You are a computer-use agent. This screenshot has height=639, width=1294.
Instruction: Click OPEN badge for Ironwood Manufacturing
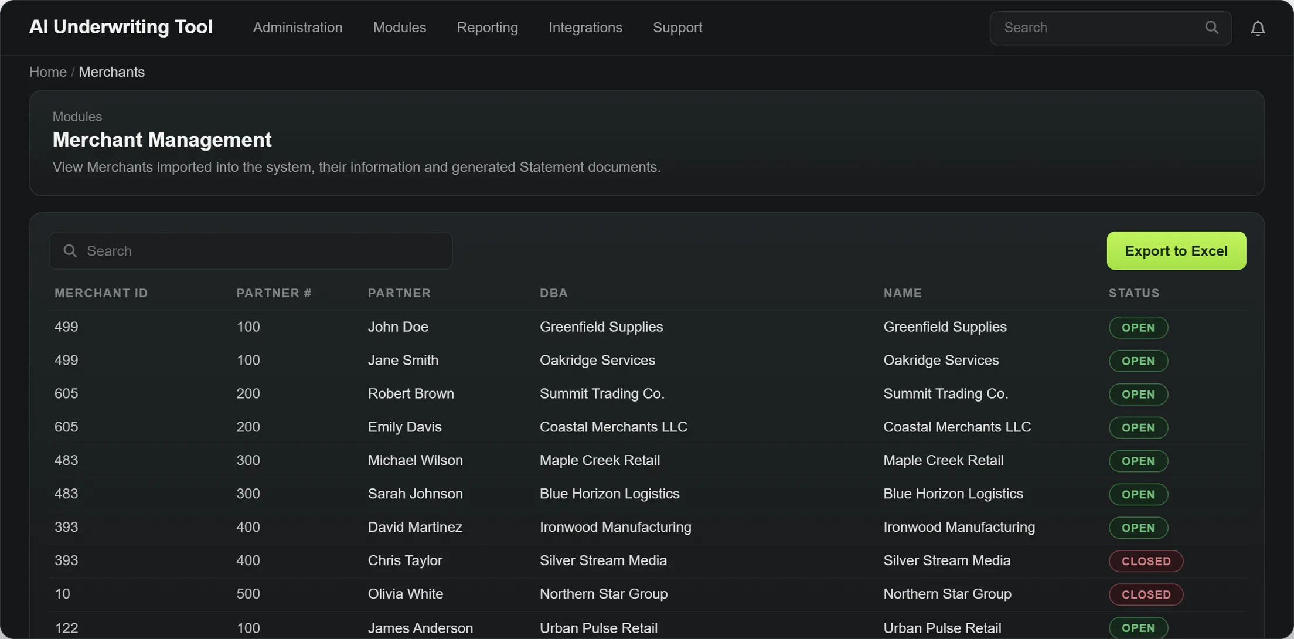(x=1138, y=528)
